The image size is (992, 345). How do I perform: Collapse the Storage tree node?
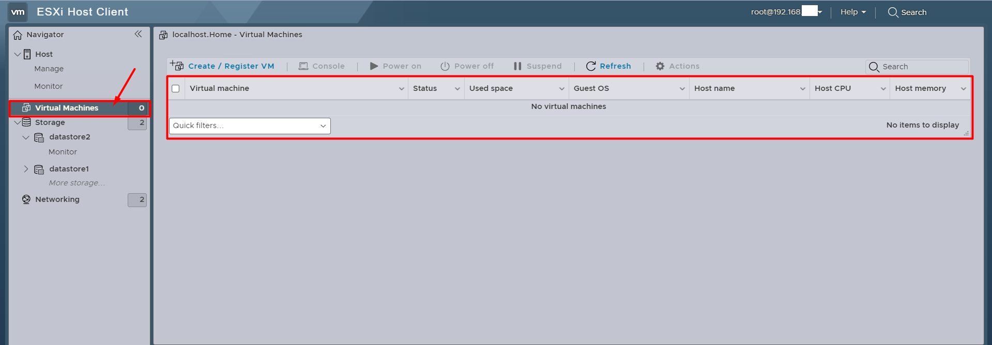tap(18, 122)
